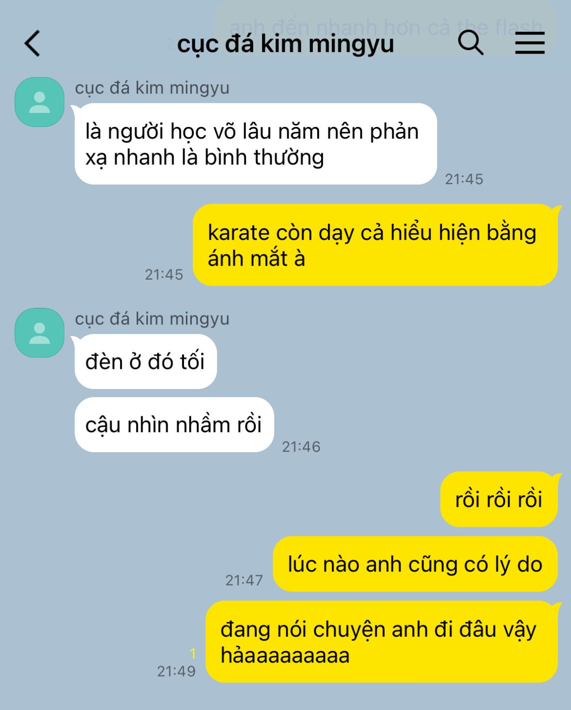Tap faded message 'anh đến nhanh hơn cả the flash'
The image size is (571, 710).
386,27
